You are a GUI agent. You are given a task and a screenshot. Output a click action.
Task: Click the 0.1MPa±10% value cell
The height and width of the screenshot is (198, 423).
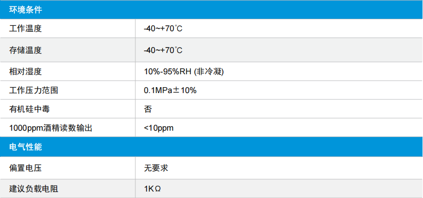coord(279,90)
